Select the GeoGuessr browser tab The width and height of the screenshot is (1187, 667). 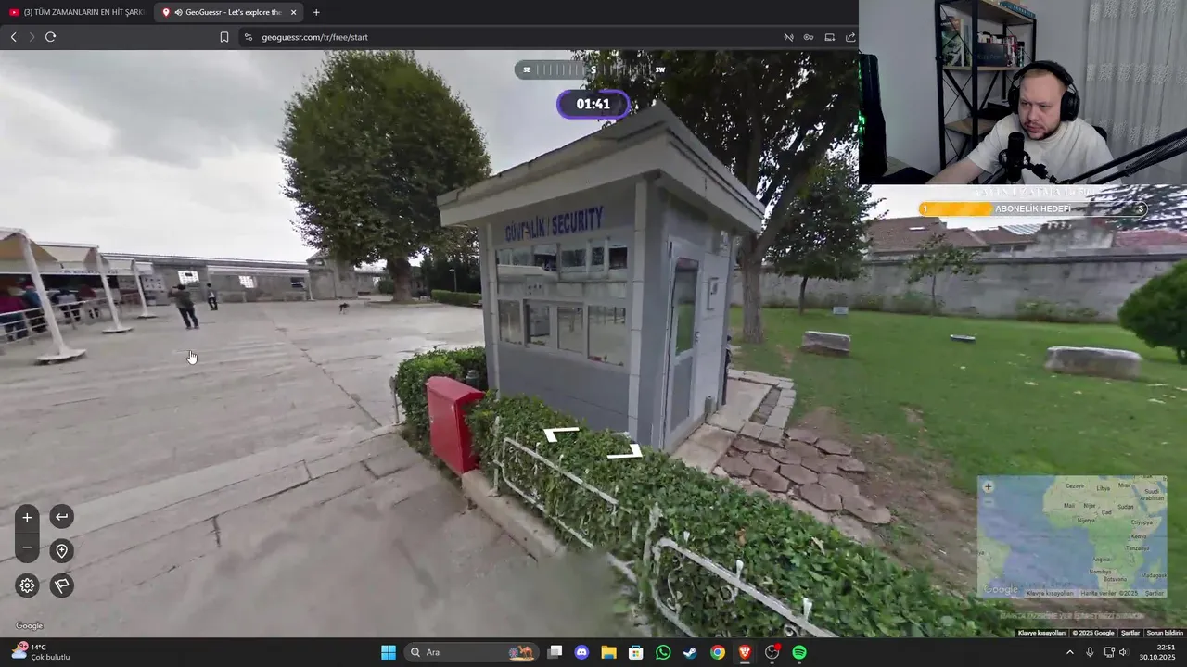tap(227, 12)
